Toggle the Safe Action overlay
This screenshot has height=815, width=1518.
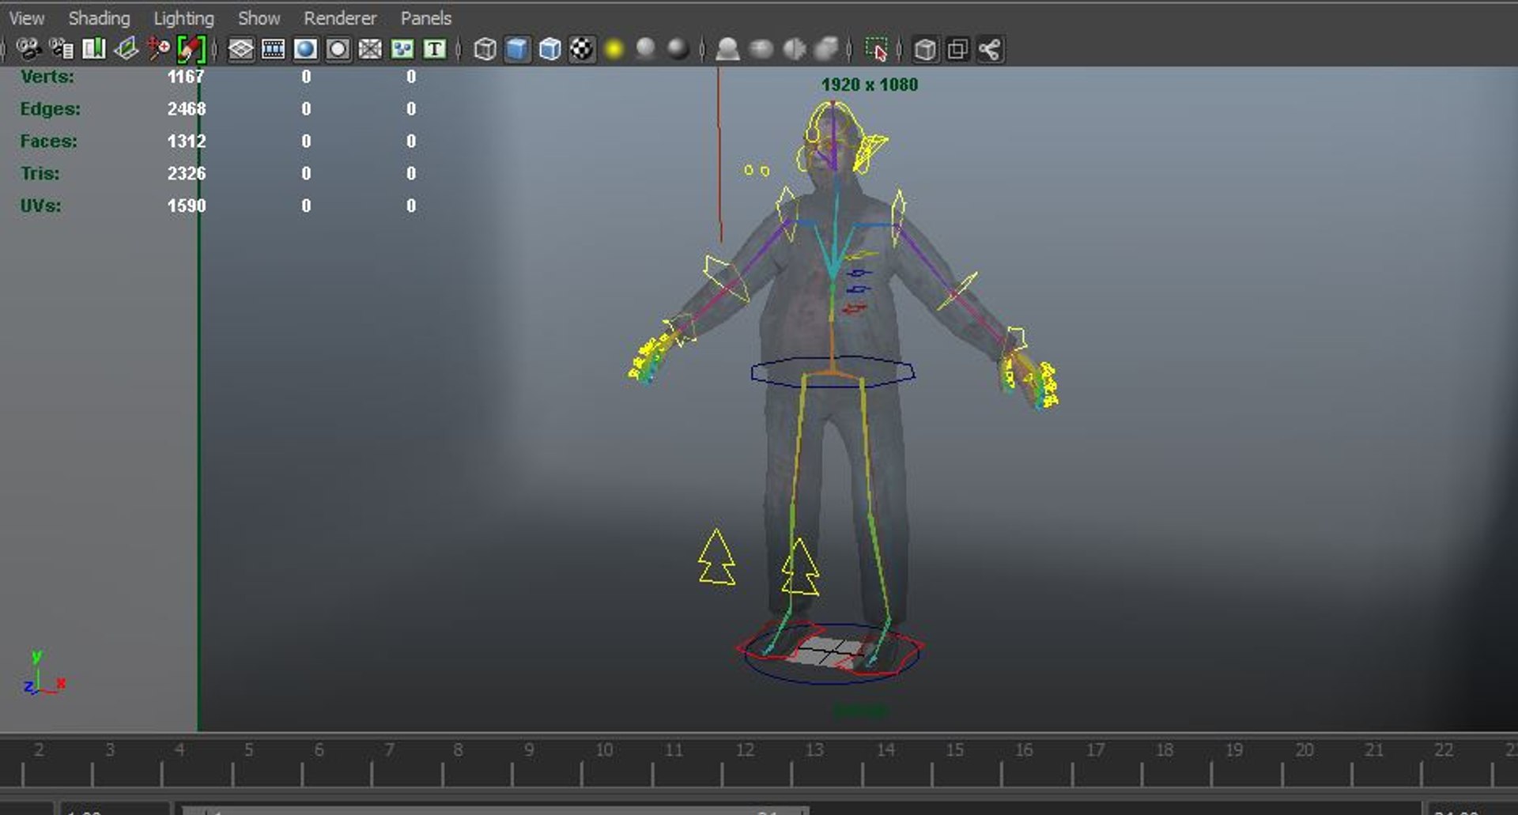click(402, 49)
